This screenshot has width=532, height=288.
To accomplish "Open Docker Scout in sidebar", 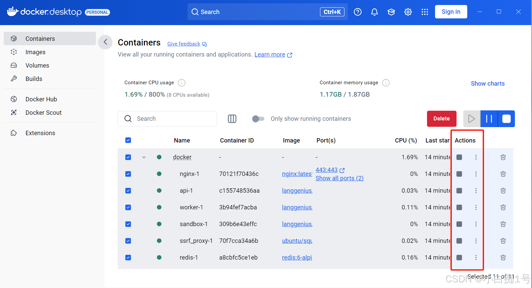I will point(50,113).
